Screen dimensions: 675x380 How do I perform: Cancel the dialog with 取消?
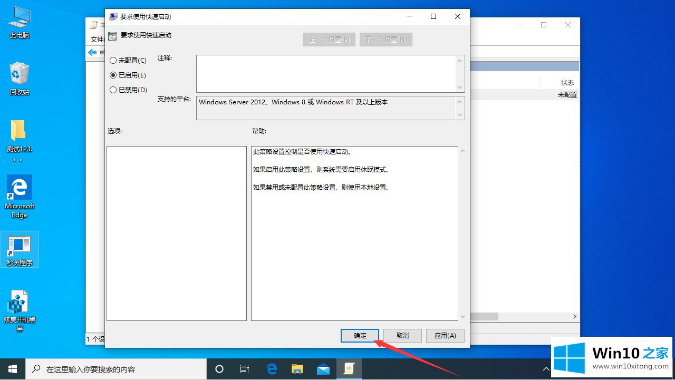click(x=403, y=336)
